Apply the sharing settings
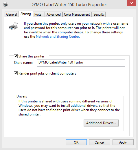 (x=123, y=142)
